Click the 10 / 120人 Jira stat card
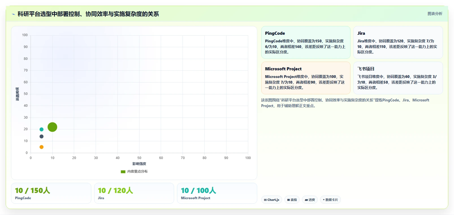The width and height of the screenshot is (454, 215). 134,193
